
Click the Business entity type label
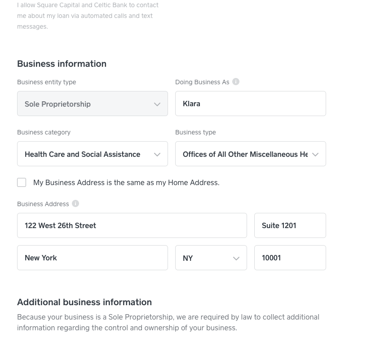click(x=47, y=82)
